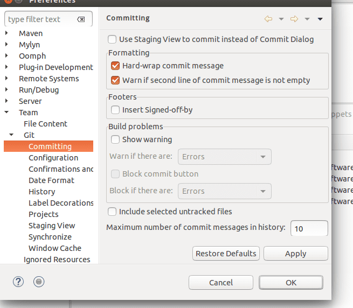Open the forward history dropdown arrow
The width and height of the screenshot is (353, 308).
[x=307, y=19]
